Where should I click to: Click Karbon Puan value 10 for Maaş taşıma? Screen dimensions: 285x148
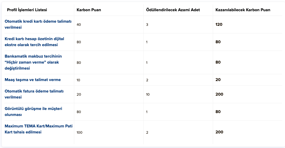pos(78,80)
